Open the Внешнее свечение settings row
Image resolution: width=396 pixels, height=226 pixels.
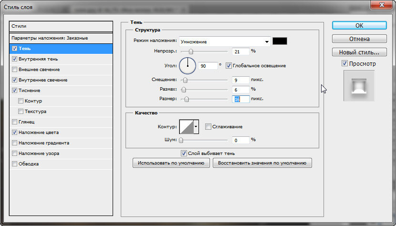(x=61, y=70)
